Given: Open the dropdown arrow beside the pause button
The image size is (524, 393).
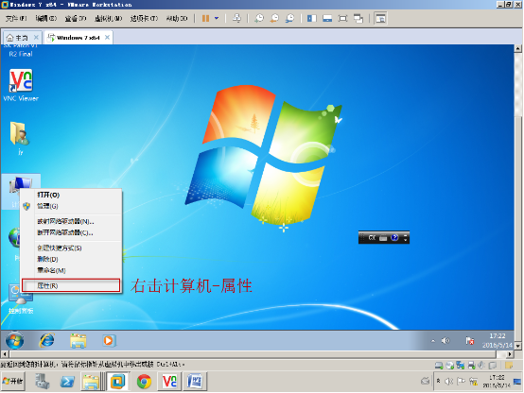Looking at the screenshot, I should [x=217, y=18].
